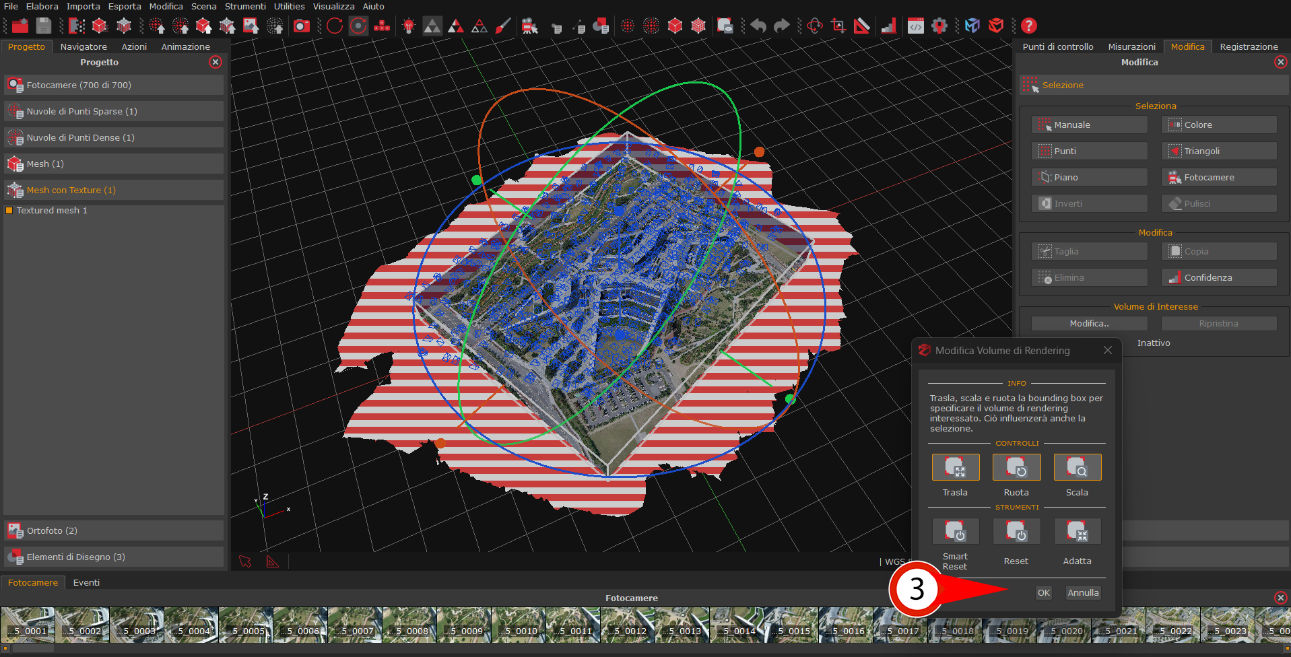1291x657 pixels.
Task: Click the open project folder icon
Action: pos(20,26)
